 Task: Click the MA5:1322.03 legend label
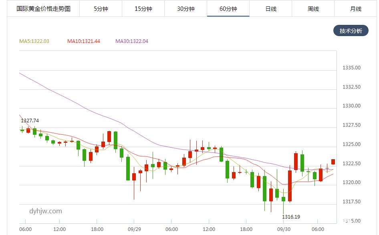[x=34, y=41]
